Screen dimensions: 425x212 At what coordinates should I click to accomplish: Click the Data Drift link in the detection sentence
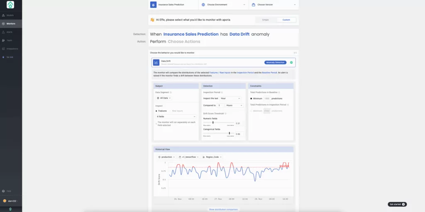(239, 34)
